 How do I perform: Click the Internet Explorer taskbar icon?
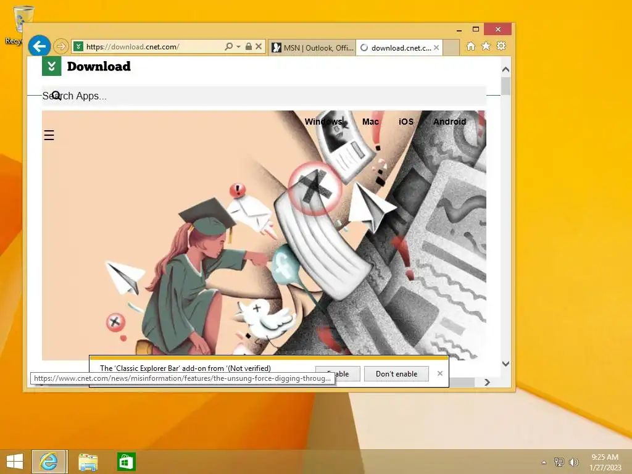(x=49, y=462)
